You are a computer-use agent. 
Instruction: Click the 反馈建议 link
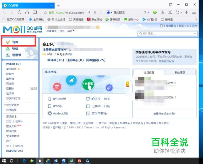pos(171,26)
